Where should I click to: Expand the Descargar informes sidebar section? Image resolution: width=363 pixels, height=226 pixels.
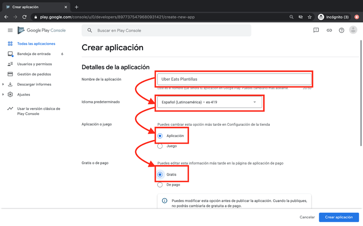4,84
